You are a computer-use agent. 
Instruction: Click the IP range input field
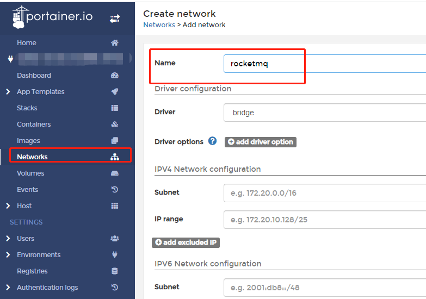coord(325,220)
